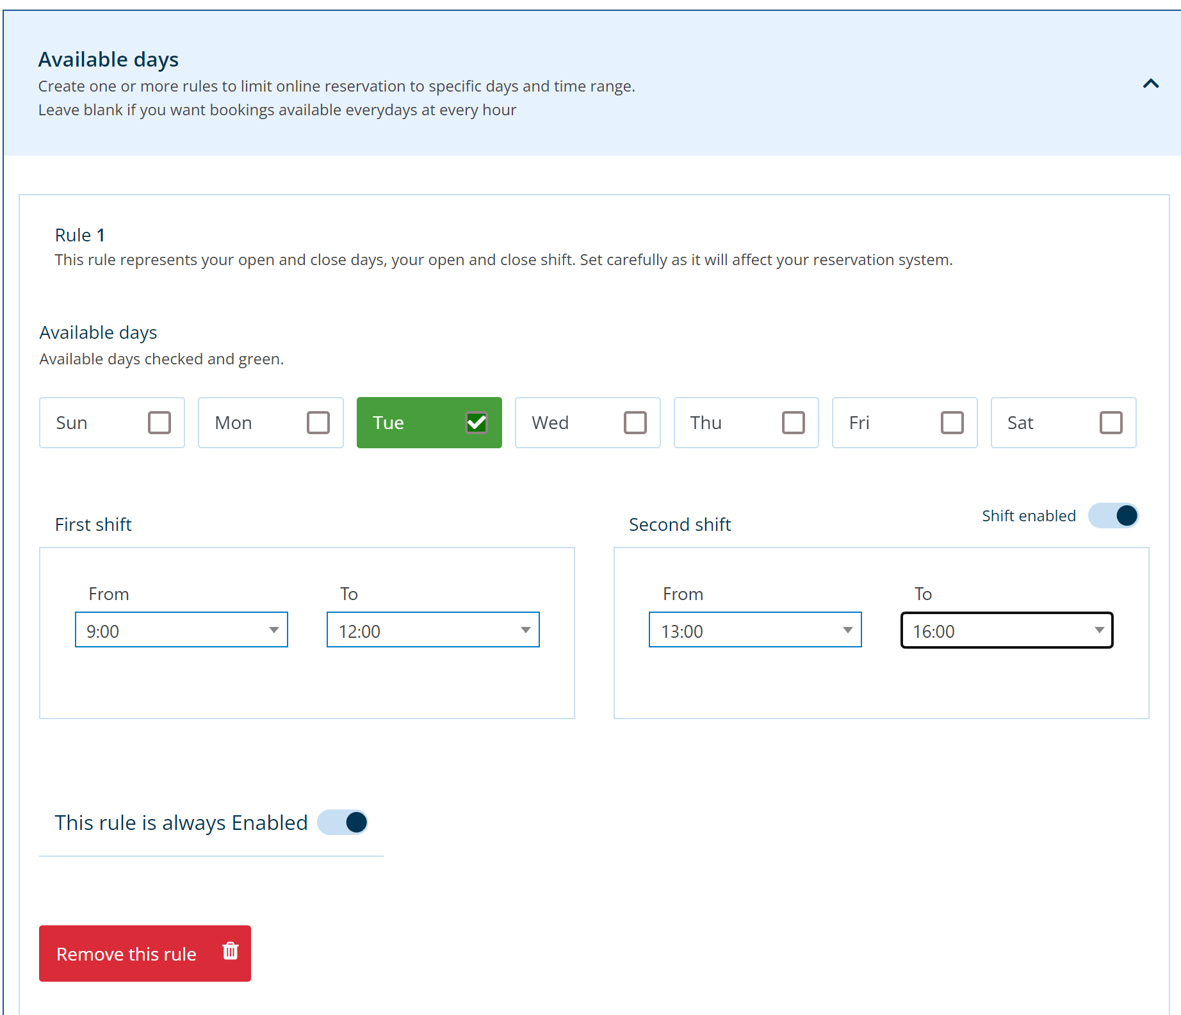
Task: Uncheck the green Tue checkbox
Action: click(476, 423)
